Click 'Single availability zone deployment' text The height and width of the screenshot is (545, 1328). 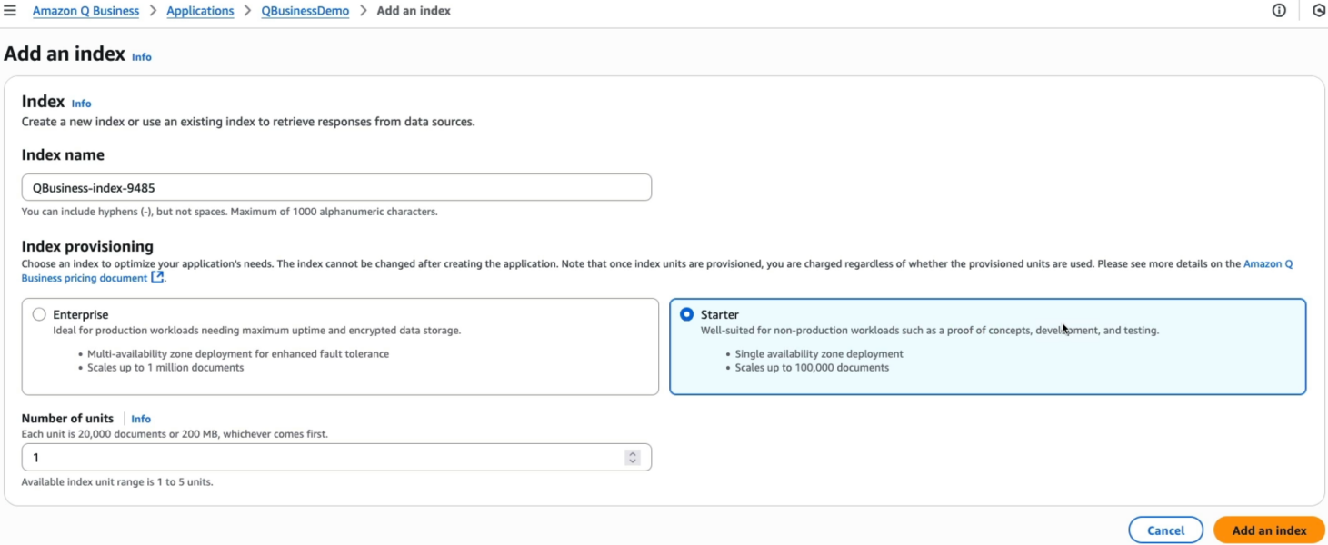(819, 354)
